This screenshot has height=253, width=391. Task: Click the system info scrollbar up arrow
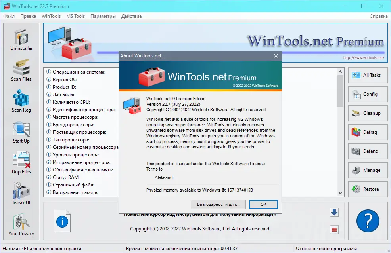point(340,72)
